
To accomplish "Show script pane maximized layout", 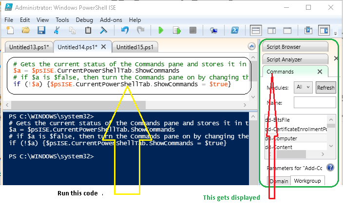I will tap(287, 30).
